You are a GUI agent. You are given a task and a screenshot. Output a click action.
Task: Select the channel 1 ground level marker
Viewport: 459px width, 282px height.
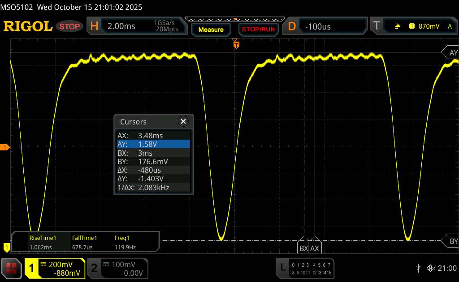6,246
